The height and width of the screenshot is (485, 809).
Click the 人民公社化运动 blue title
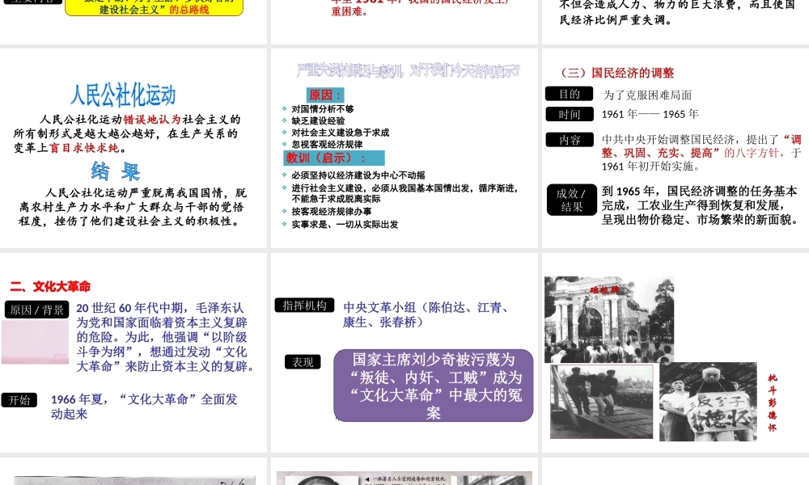(123, 95)
